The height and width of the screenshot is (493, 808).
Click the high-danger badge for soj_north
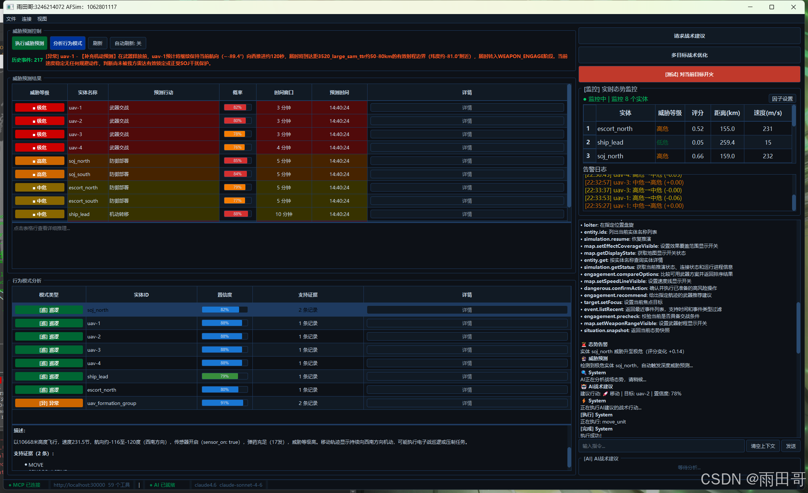click(40, 161)
